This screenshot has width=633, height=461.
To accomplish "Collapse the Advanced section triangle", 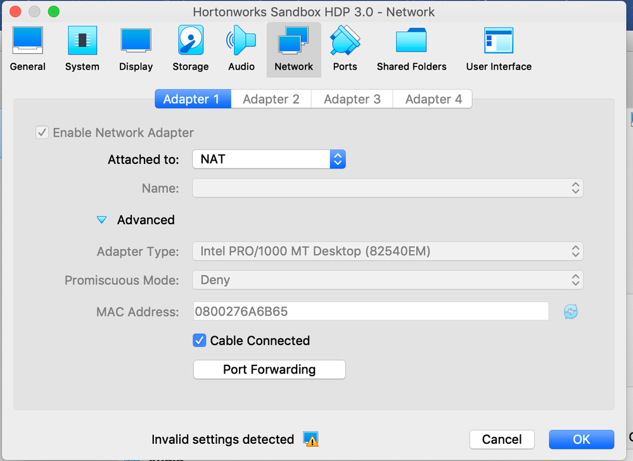I will tap(101, 220).
